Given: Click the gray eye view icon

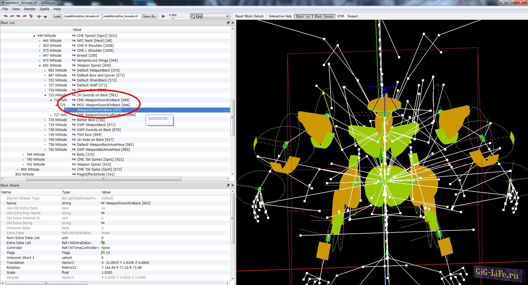Looking at the screenshot, I should (25, 16).
